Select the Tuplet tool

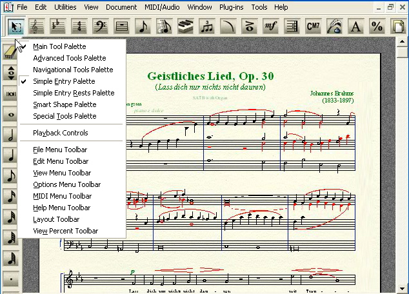click(207, 26)
